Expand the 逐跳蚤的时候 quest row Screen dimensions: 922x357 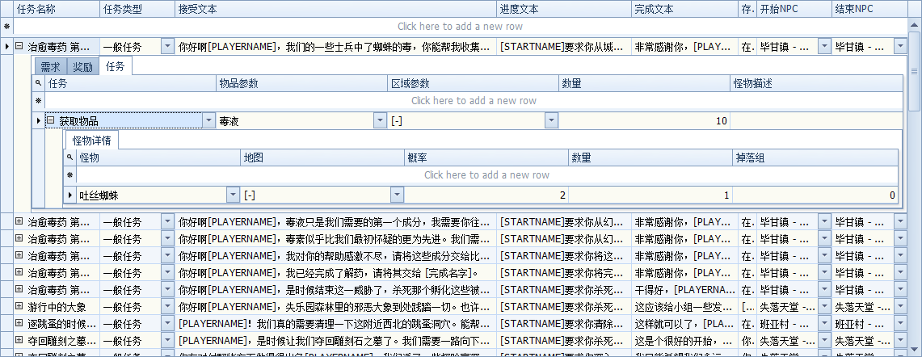19,323
